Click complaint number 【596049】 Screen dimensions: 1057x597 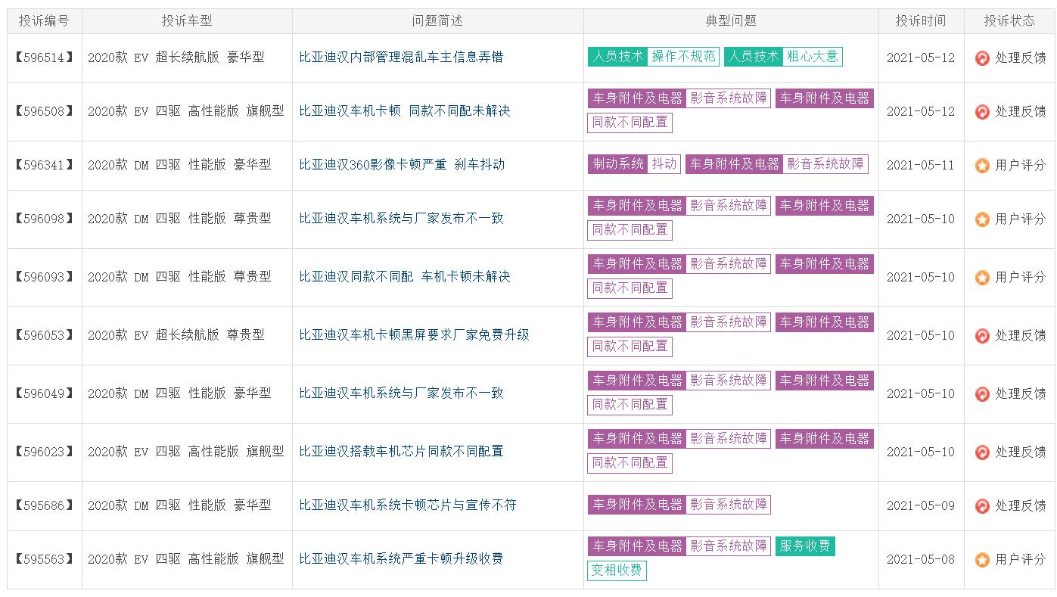coord(44,393)
